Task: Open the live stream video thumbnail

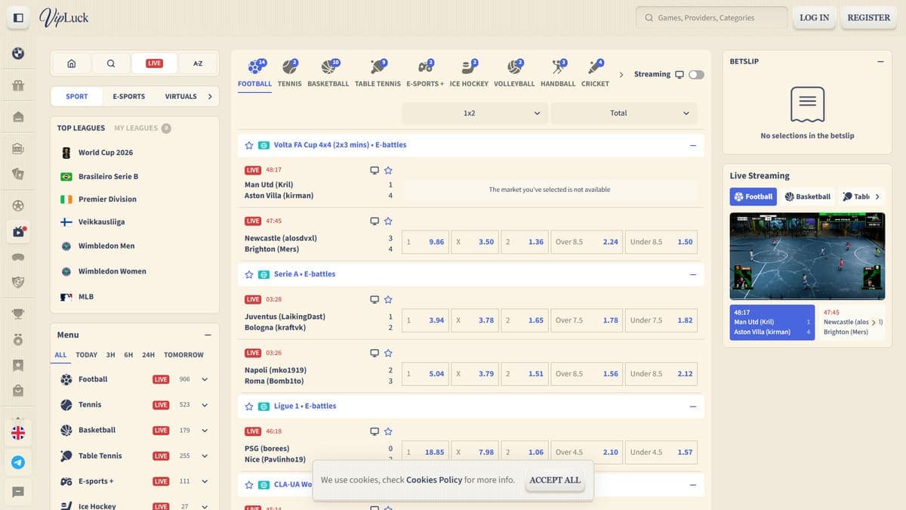Action: click(x=806, y=256)
